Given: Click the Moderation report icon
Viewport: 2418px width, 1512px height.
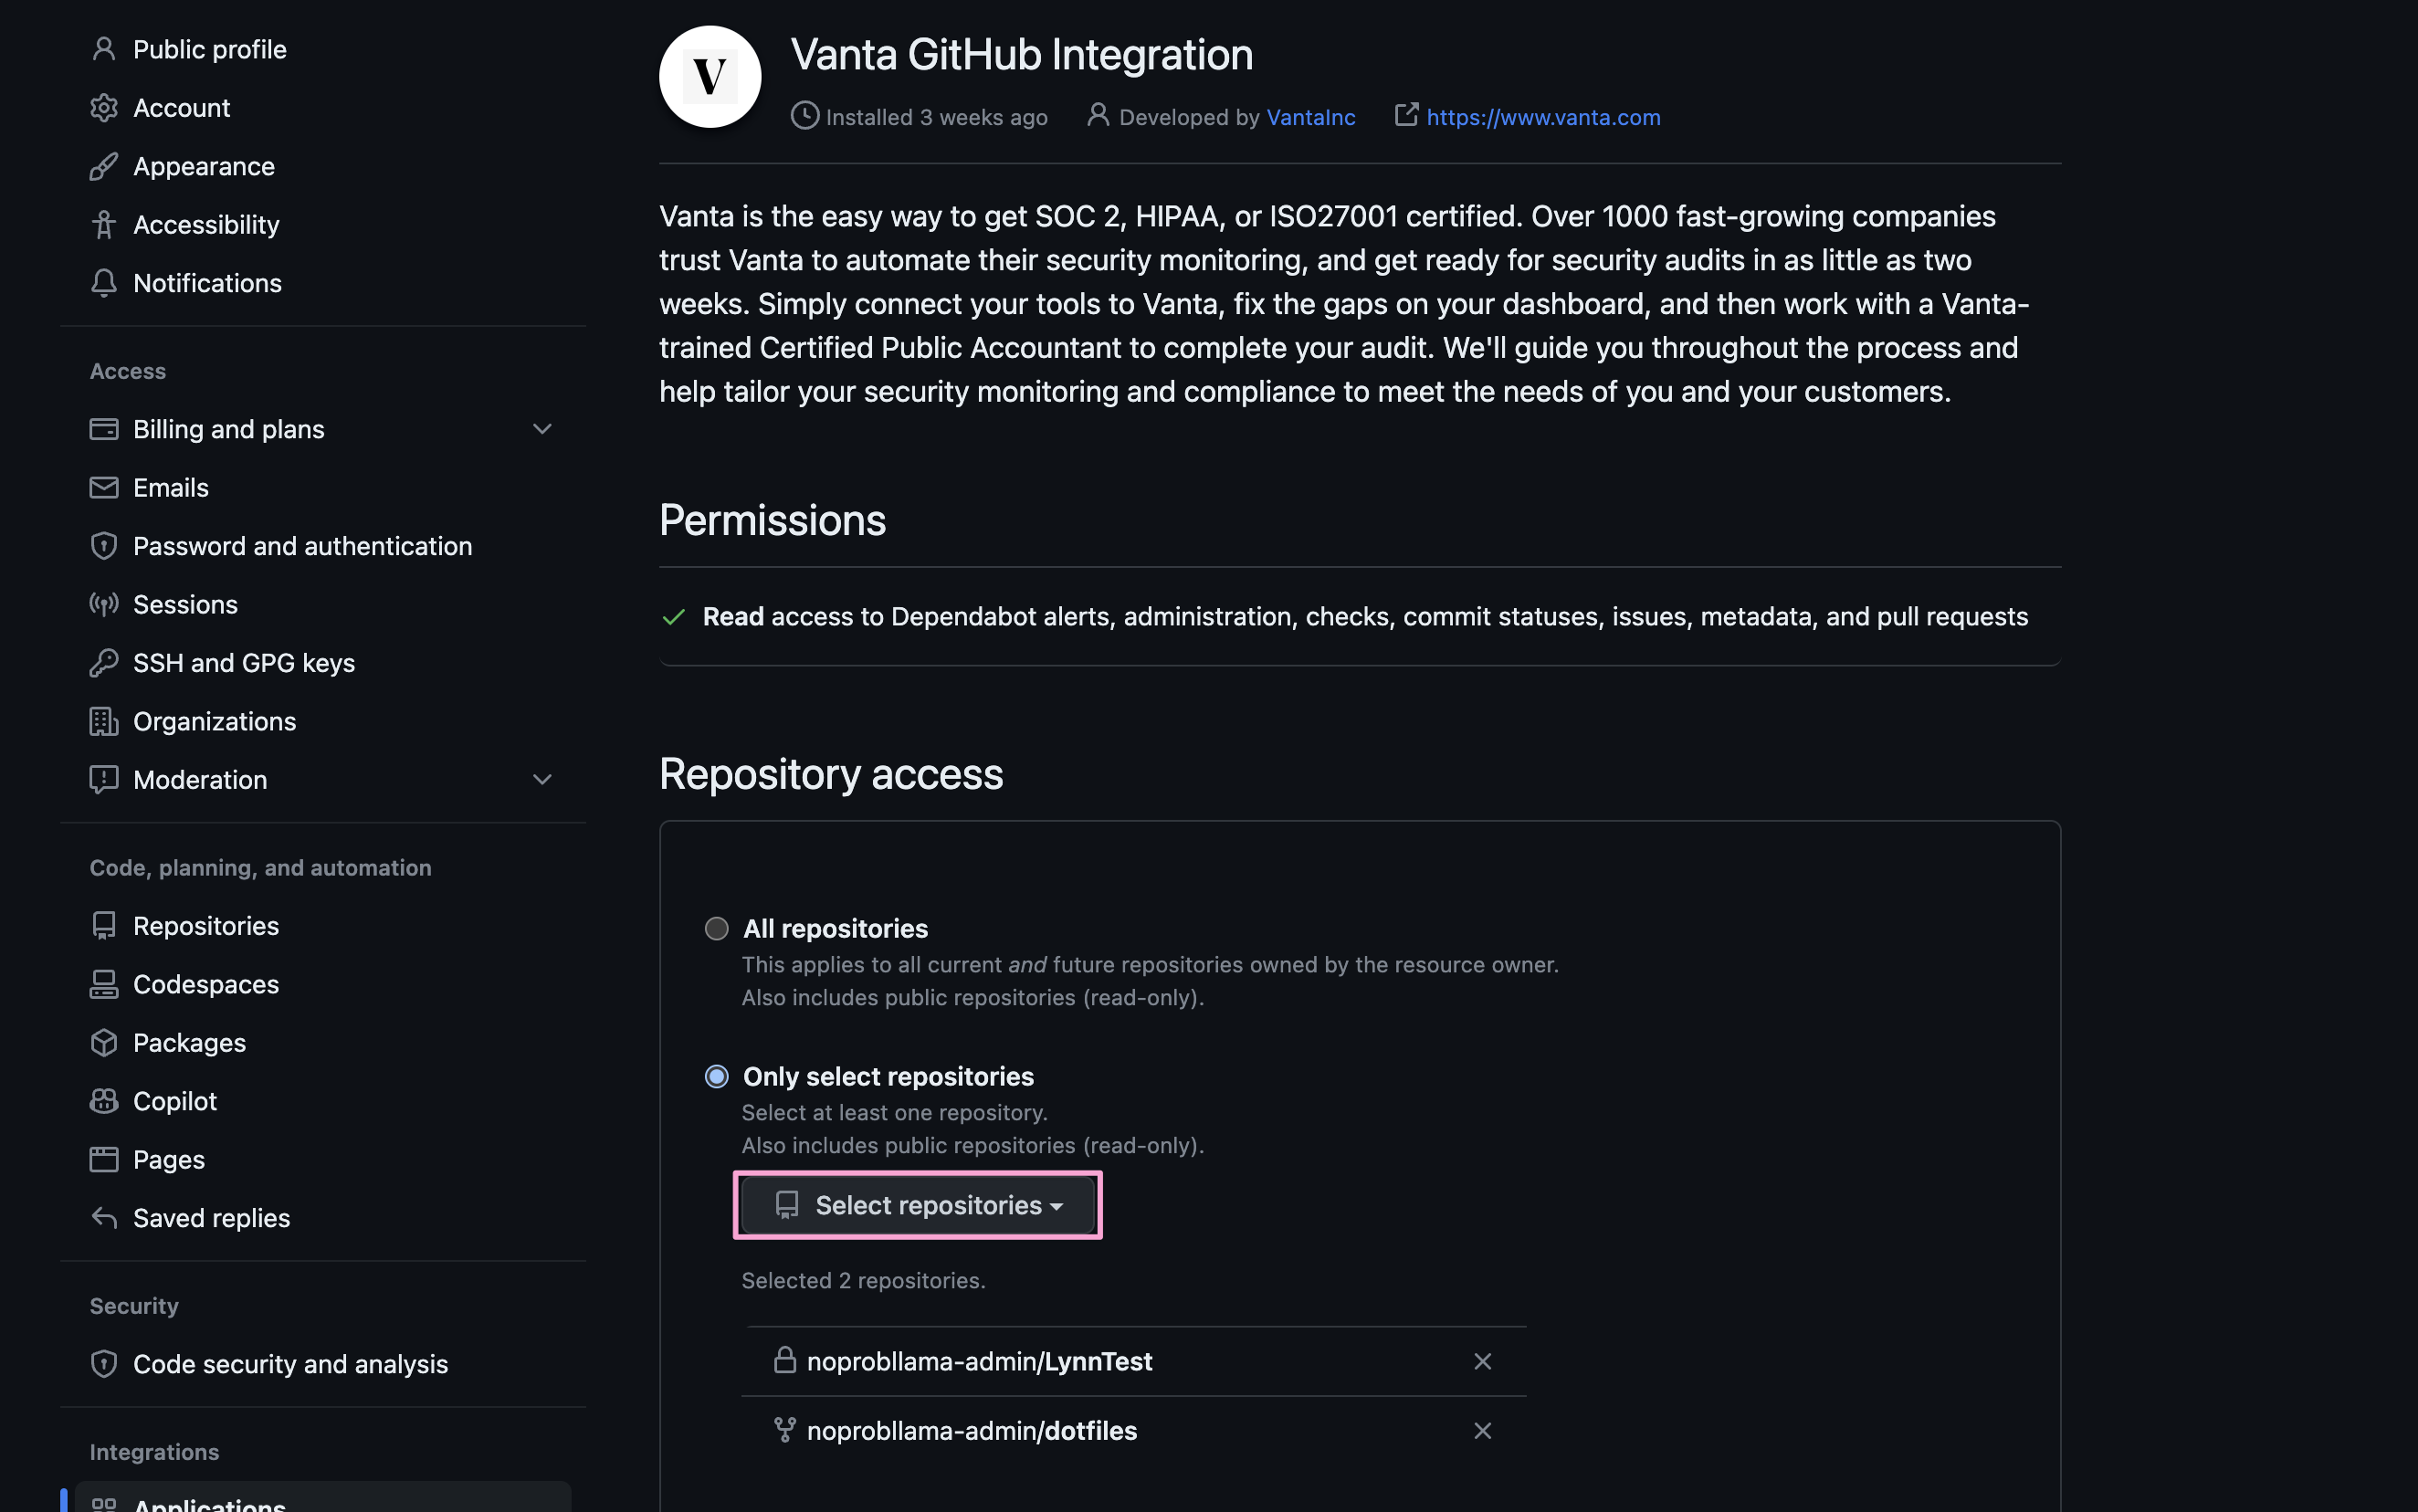Looking at the screenshot, I should tap(104, 780).
